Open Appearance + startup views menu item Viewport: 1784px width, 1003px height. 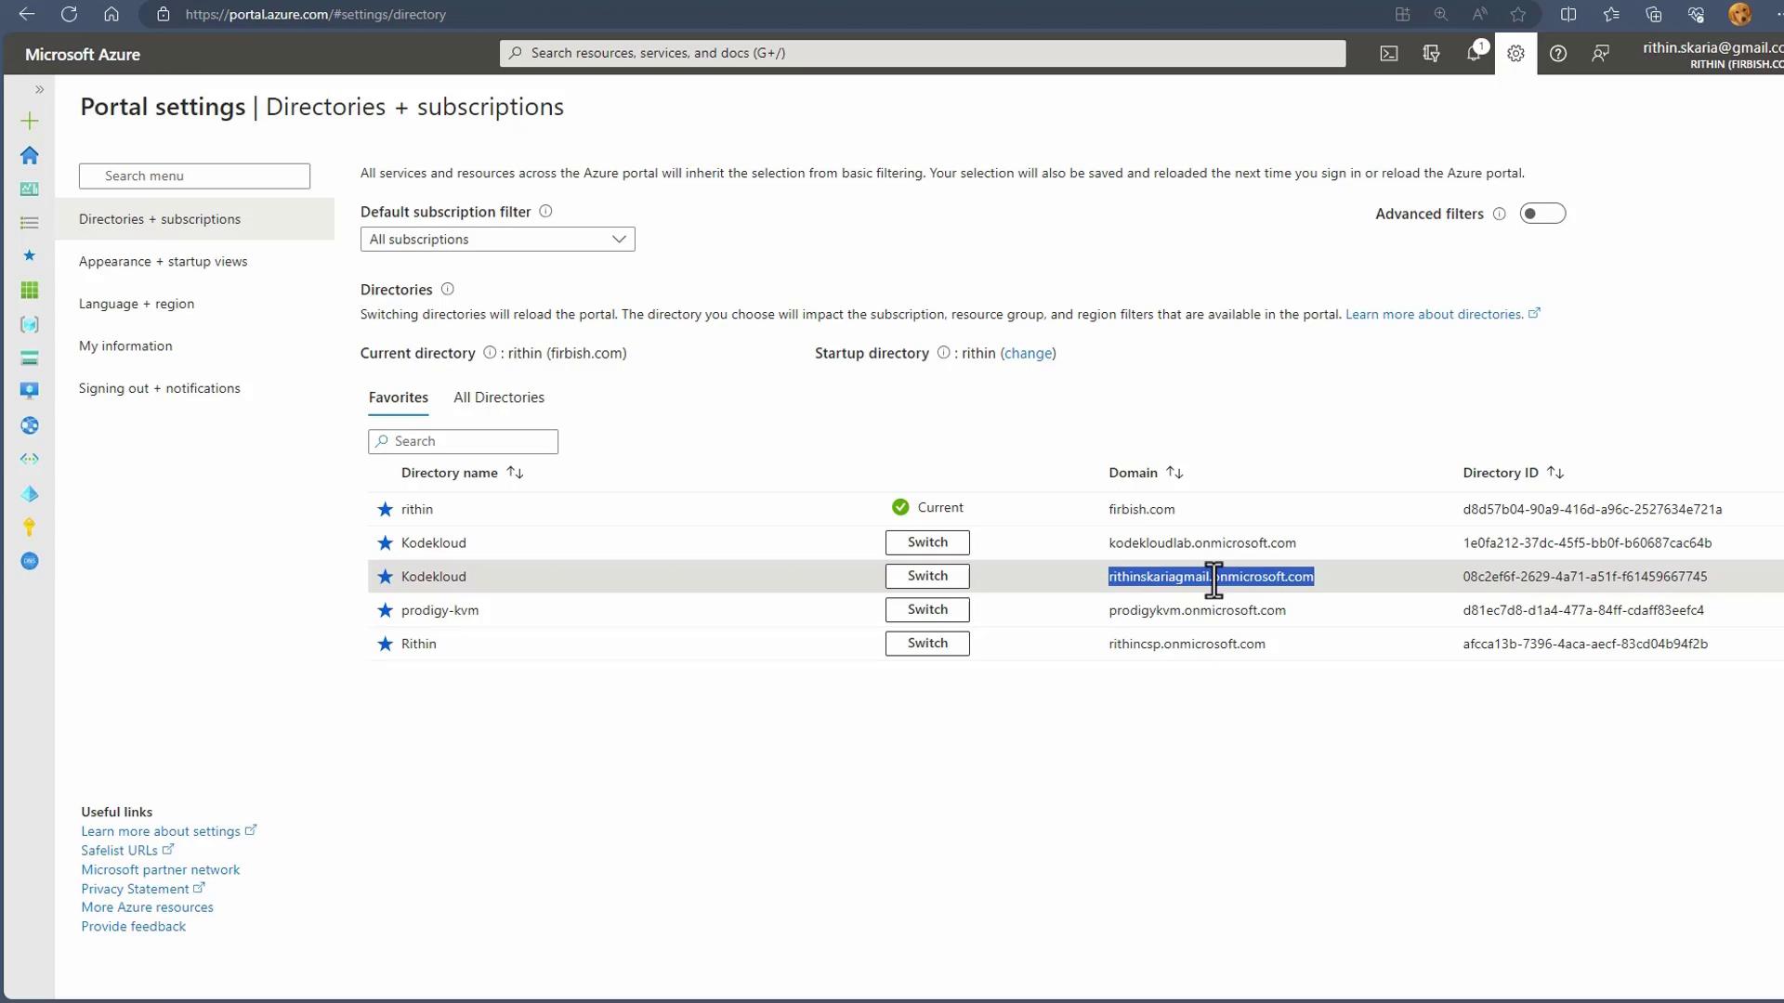(x=163, y=262)
